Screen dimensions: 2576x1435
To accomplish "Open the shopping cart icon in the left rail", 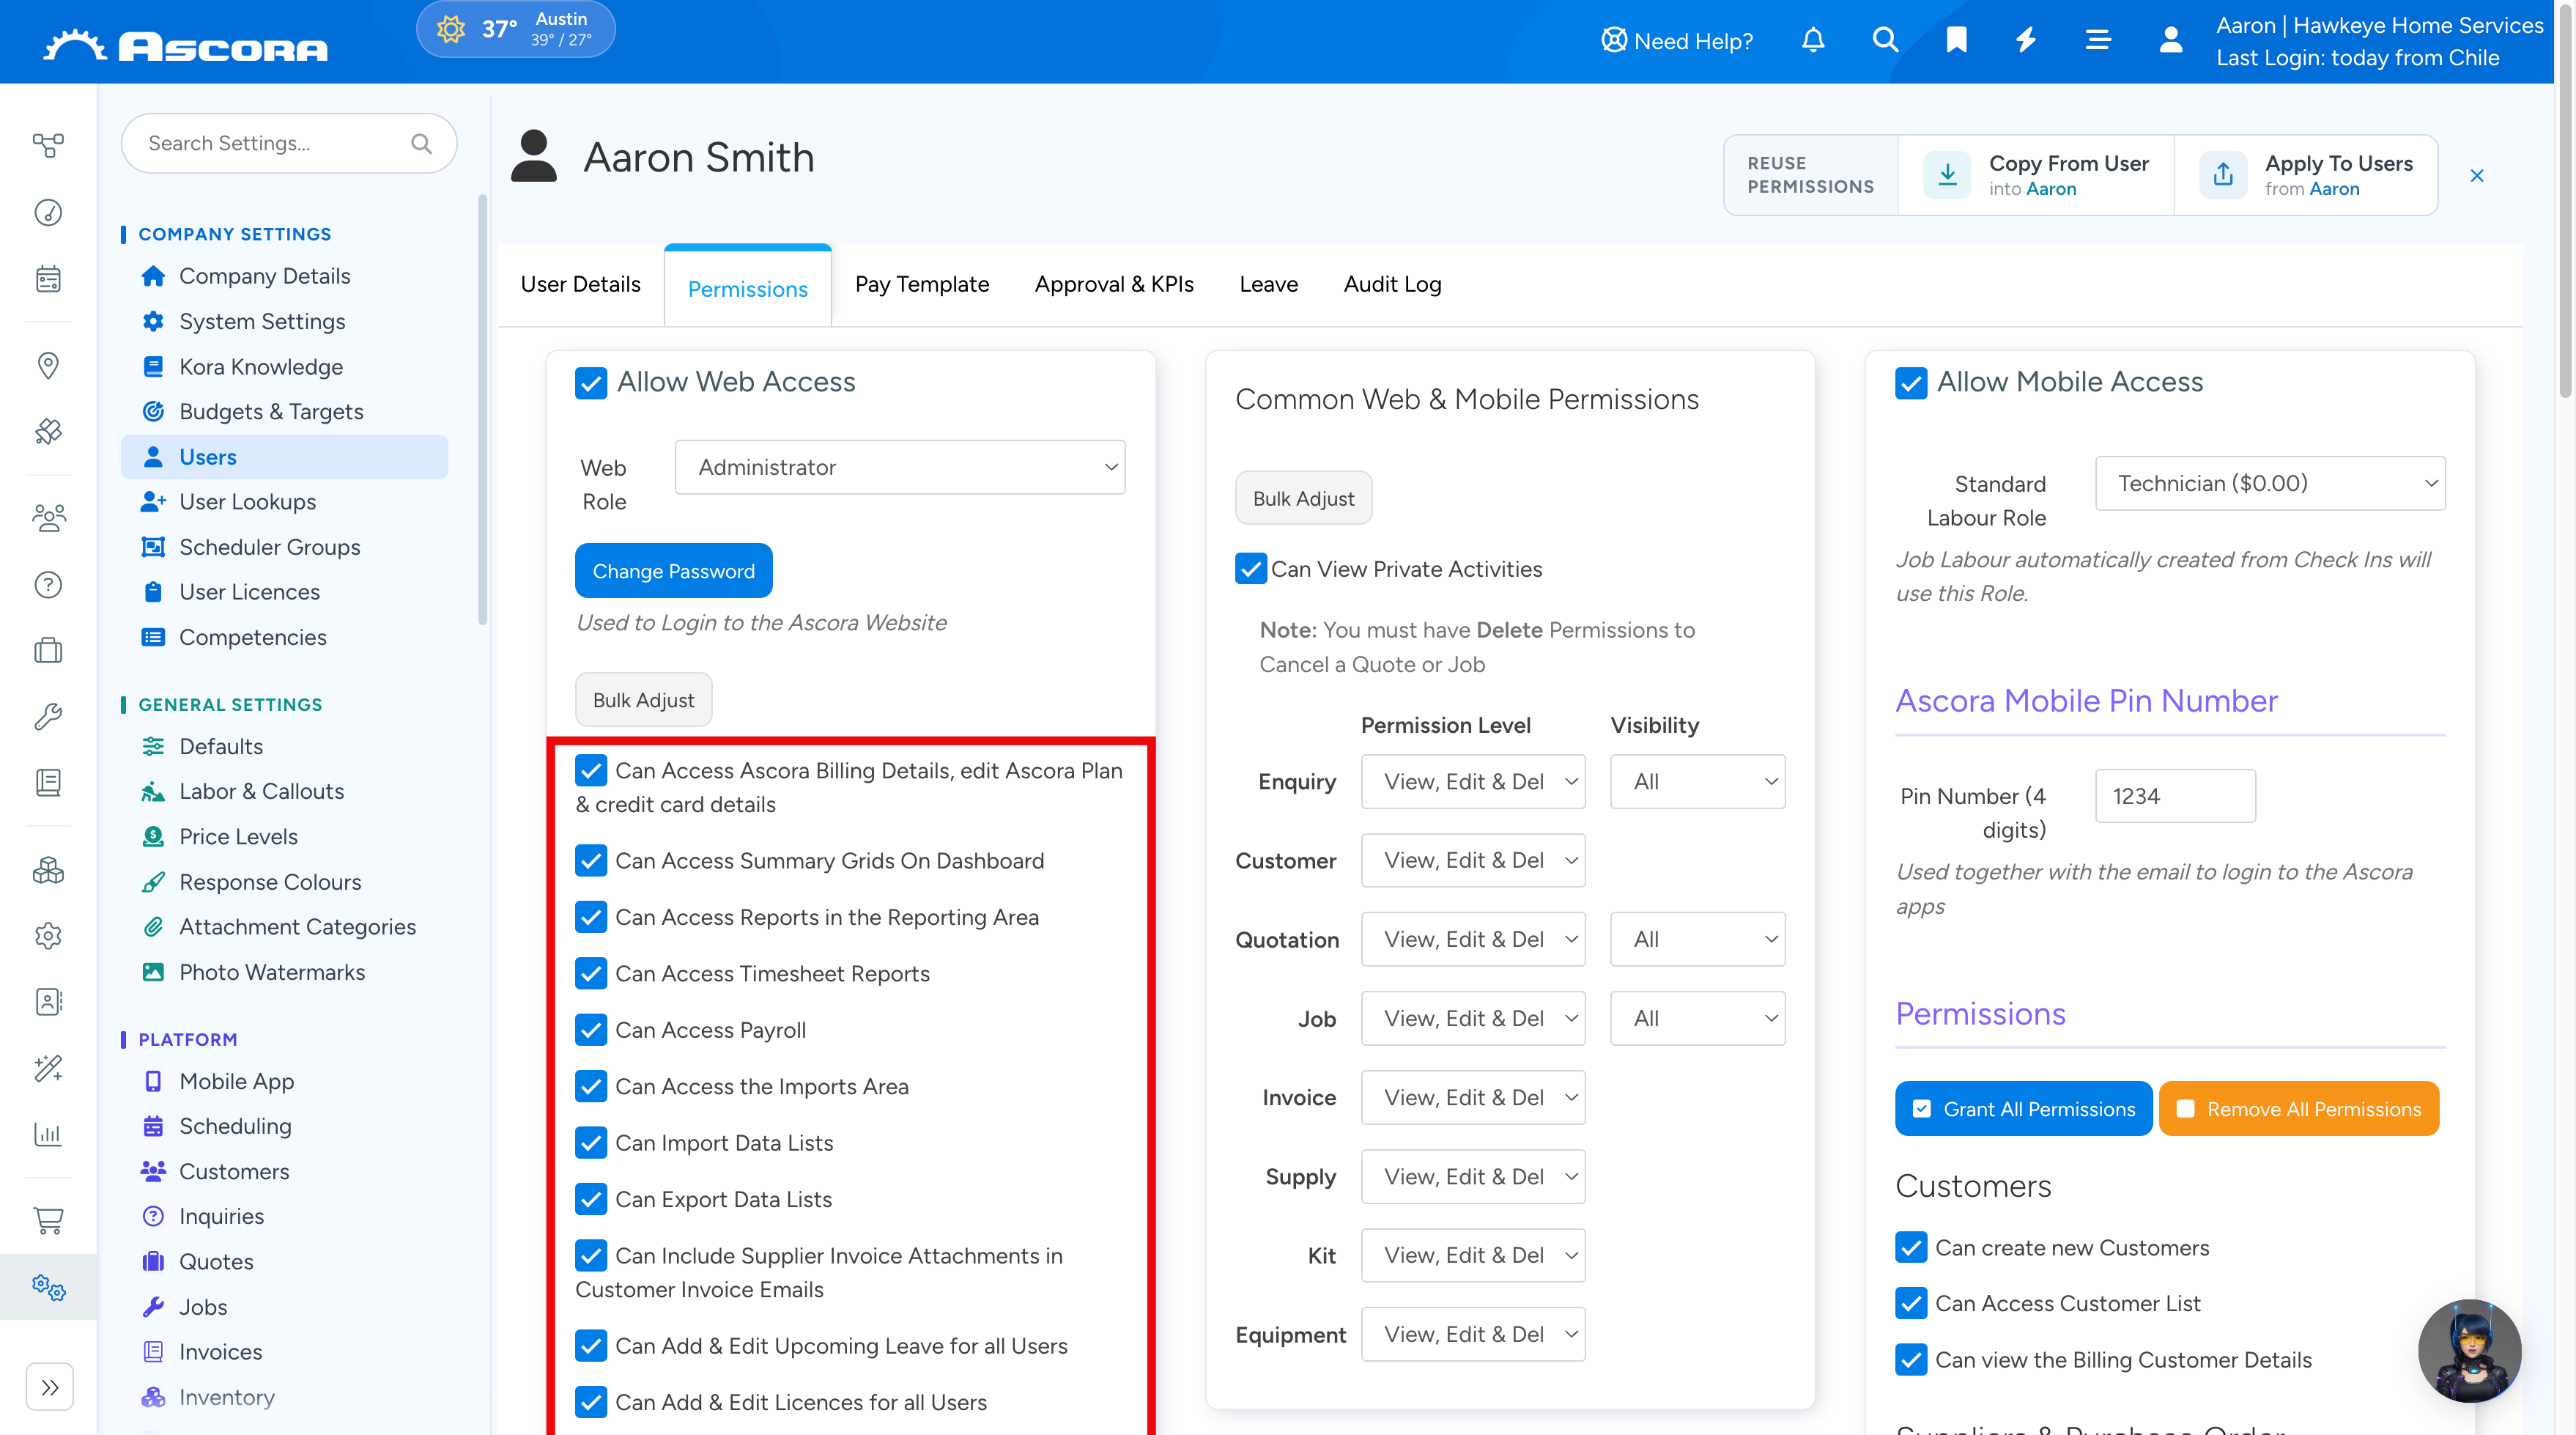I will pyautogui.click(x=48, y=1220).
